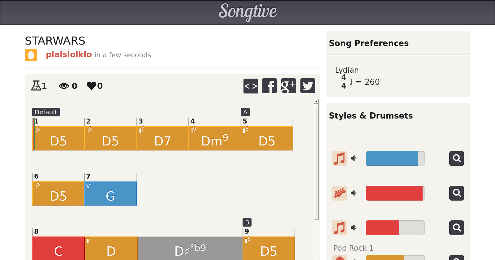Click the scroll up arrow of chord panel
Screen dimensions: 495x260
click(316, 102)
